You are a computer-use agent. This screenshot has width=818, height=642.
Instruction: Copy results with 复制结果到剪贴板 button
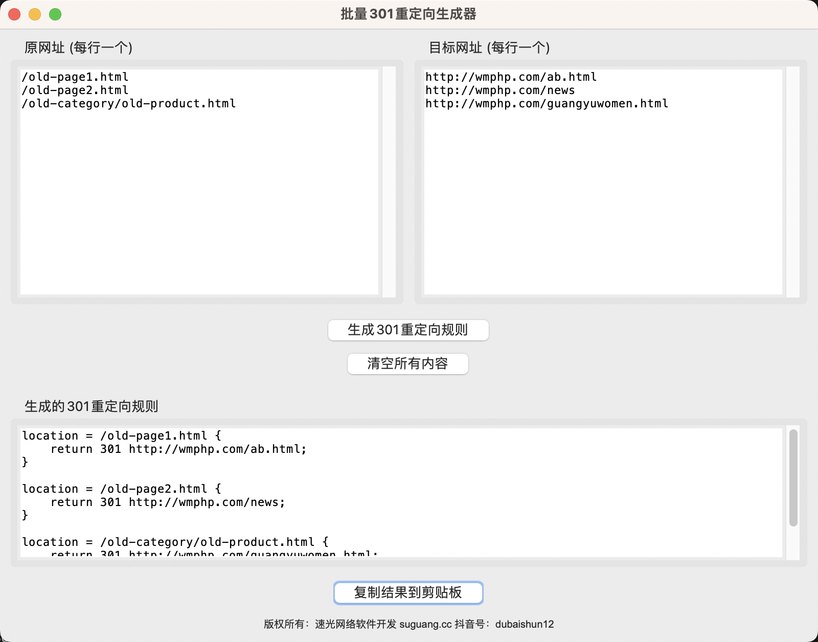point(408,593)
